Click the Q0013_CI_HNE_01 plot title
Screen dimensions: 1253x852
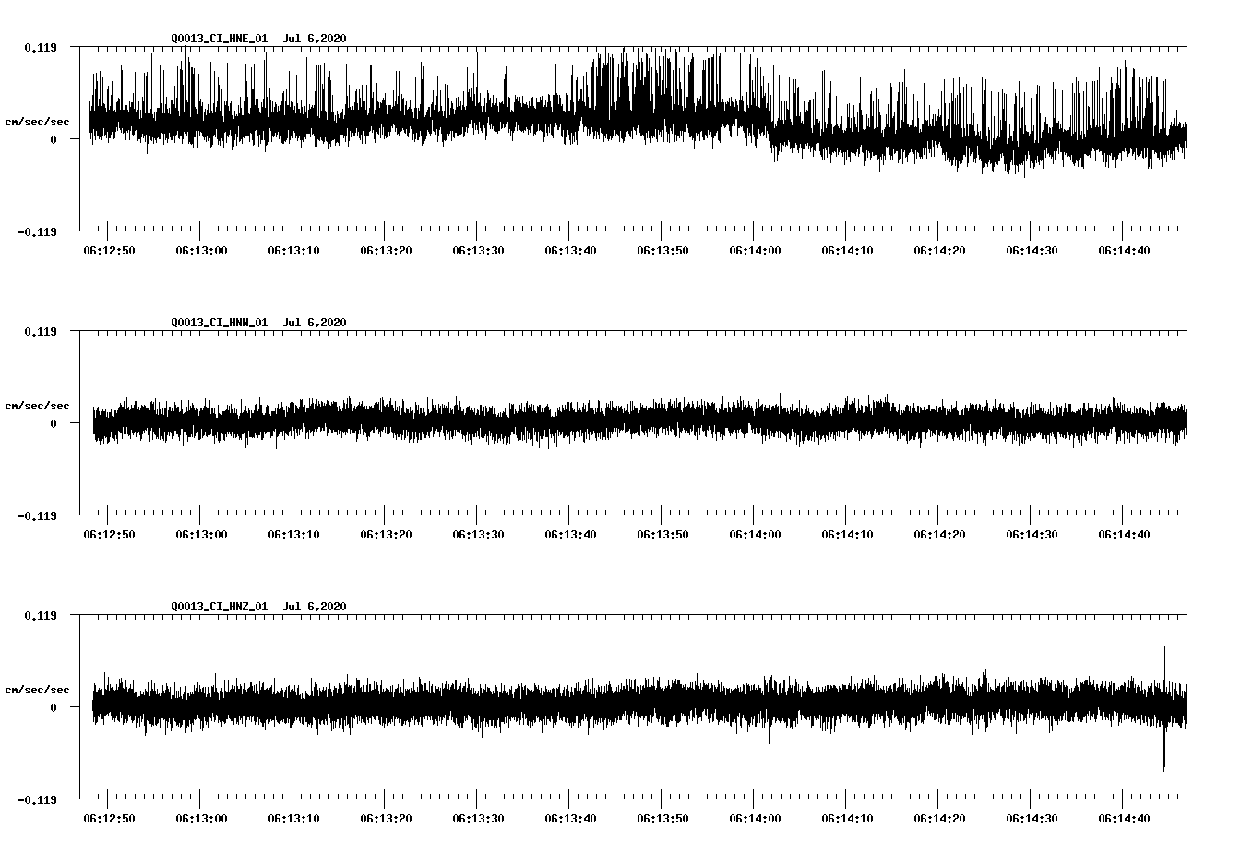(x=258, y=39)
